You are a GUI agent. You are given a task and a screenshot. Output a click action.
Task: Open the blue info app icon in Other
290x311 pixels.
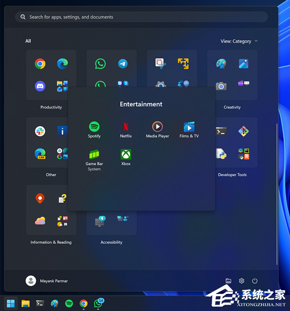(62, 131)
